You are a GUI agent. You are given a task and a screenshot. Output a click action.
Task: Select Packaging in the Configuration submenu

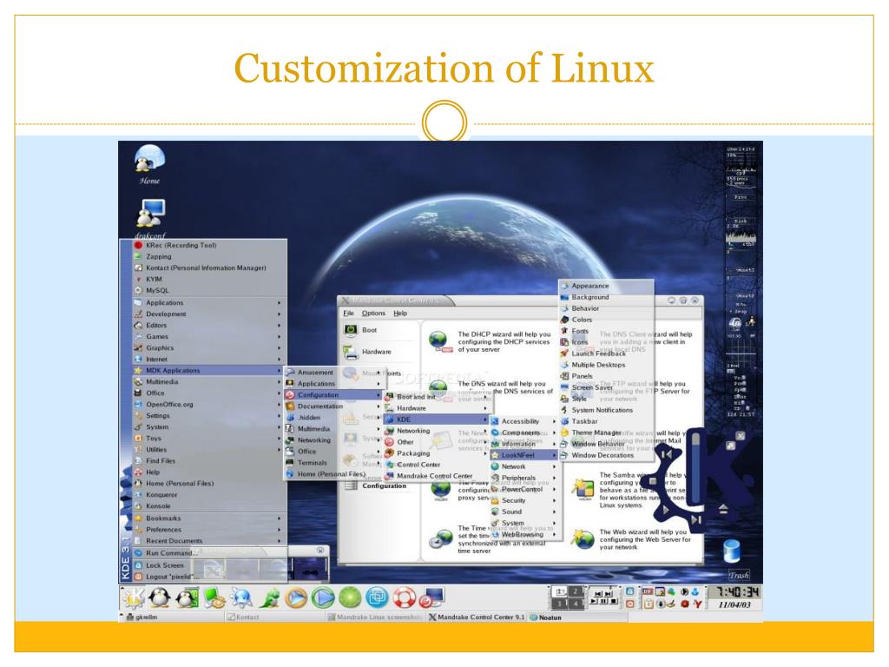[437, 453]
